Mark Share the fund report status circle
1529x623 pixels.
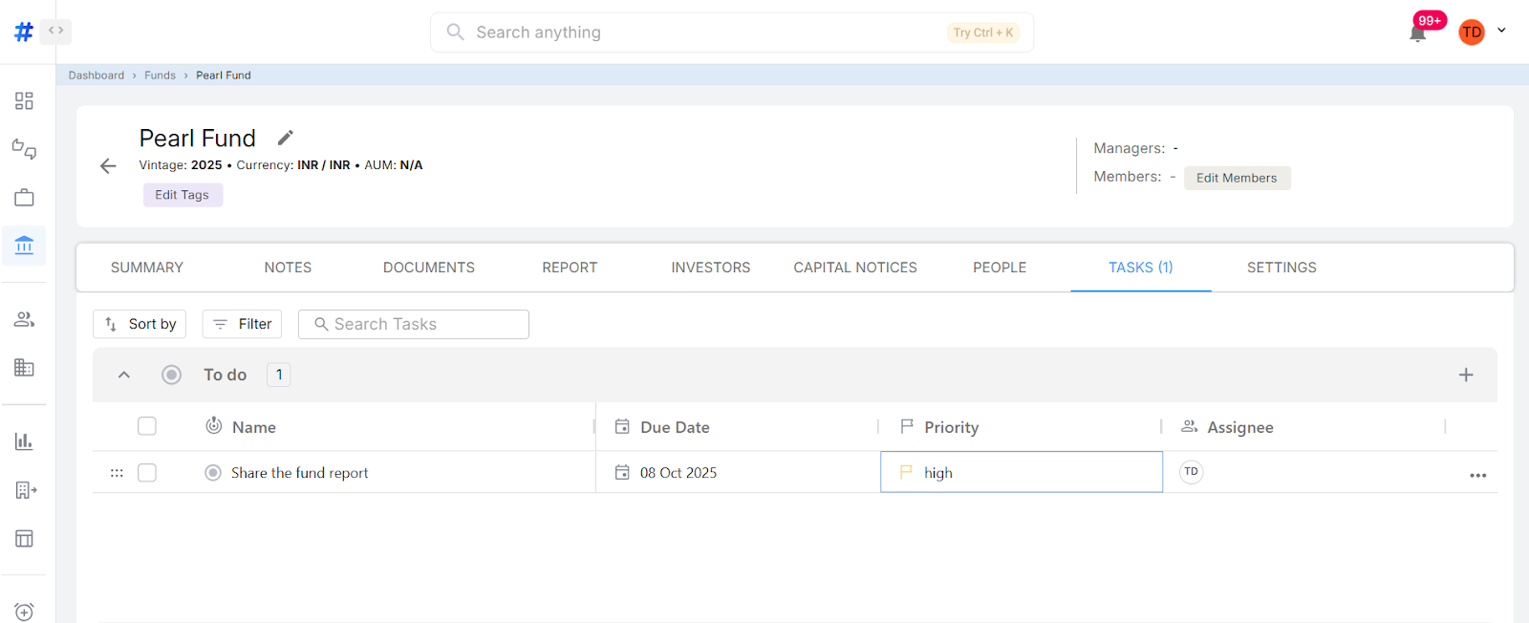pos(213,473)
